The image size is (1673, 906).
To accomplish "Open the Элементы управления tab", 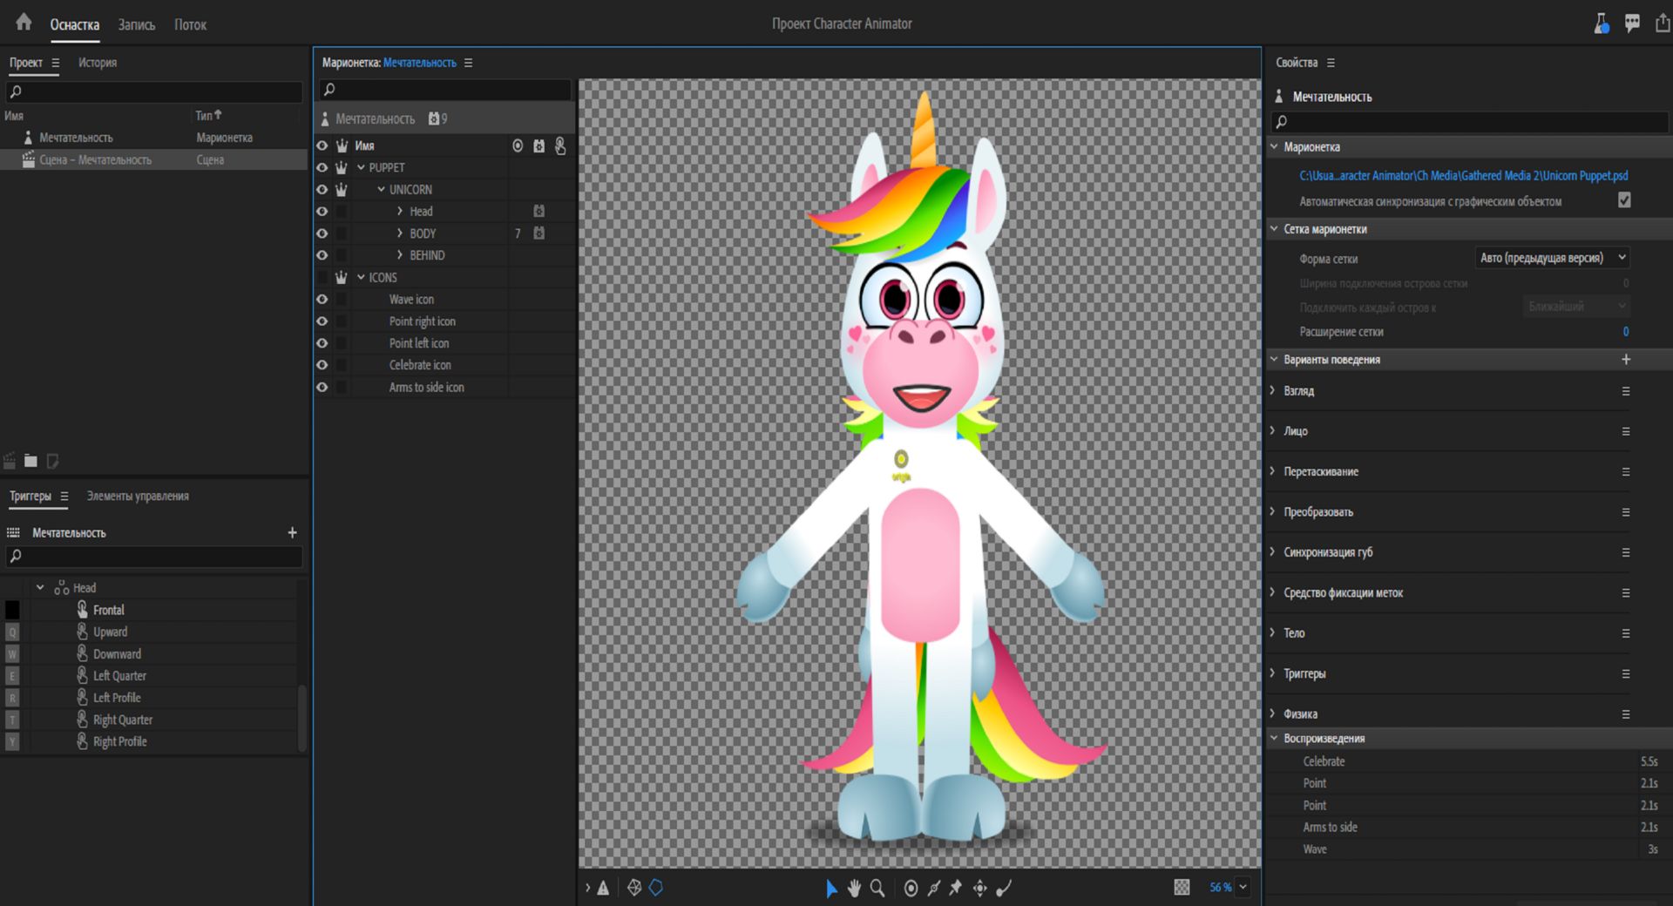I will click(138, 496).
